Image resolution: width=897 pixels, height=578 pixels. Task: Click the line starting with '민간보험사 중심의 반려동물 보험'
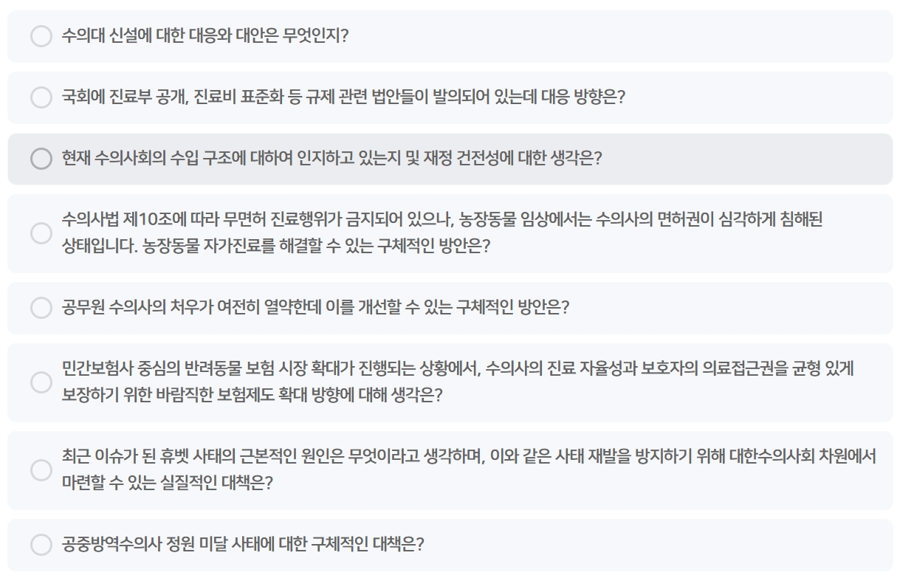tap(458, 368)
